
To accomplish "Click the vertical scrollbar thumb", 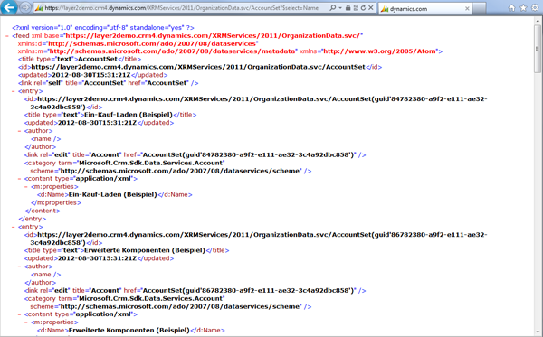I will pos(538,49).
